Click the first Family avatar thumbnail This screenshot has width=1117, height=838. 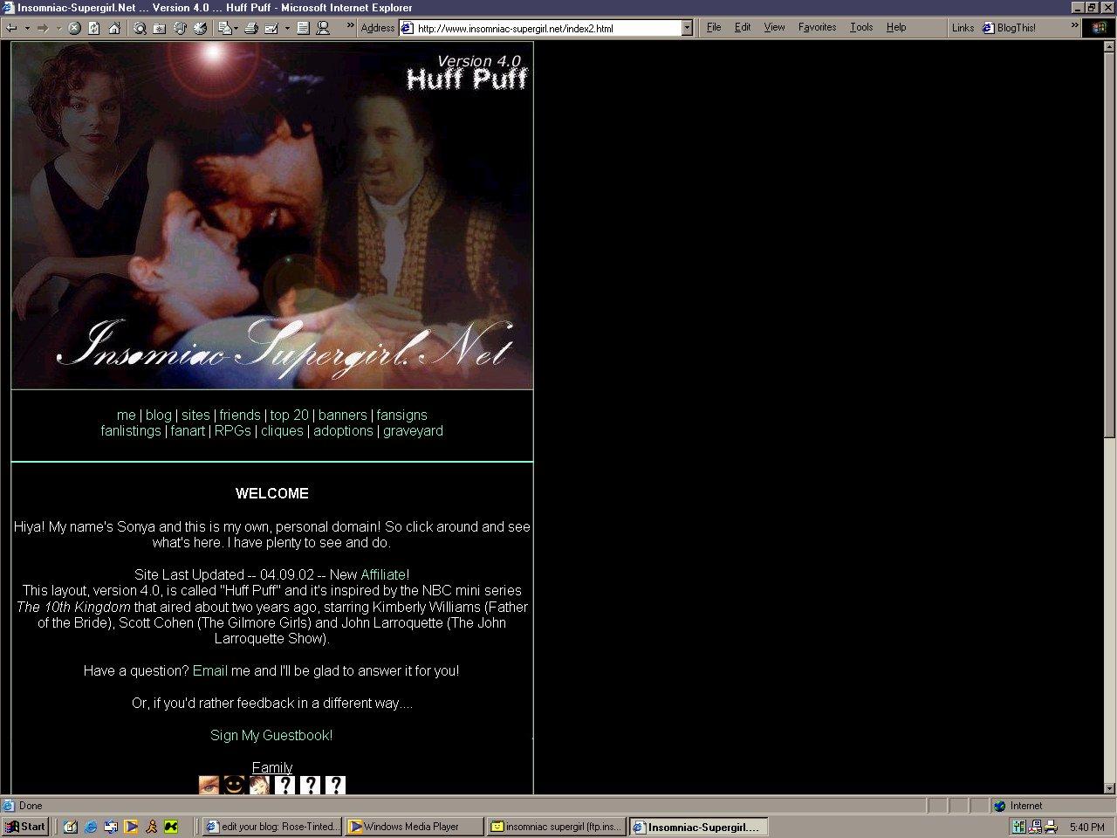point(209,785)
